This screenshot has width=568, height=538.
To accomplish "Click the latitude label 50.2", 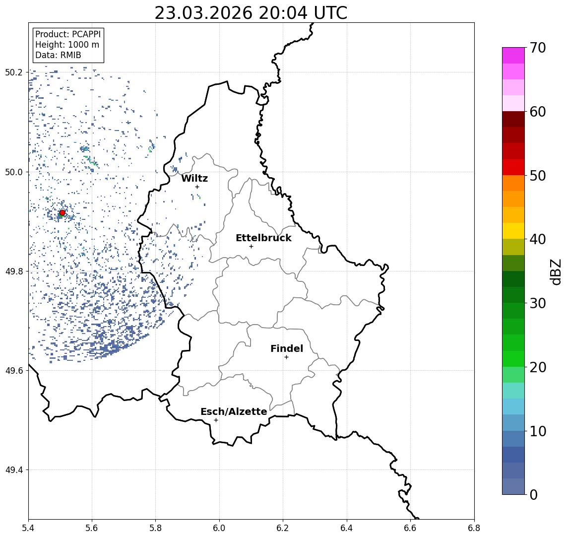I will [x=14, y=72].
